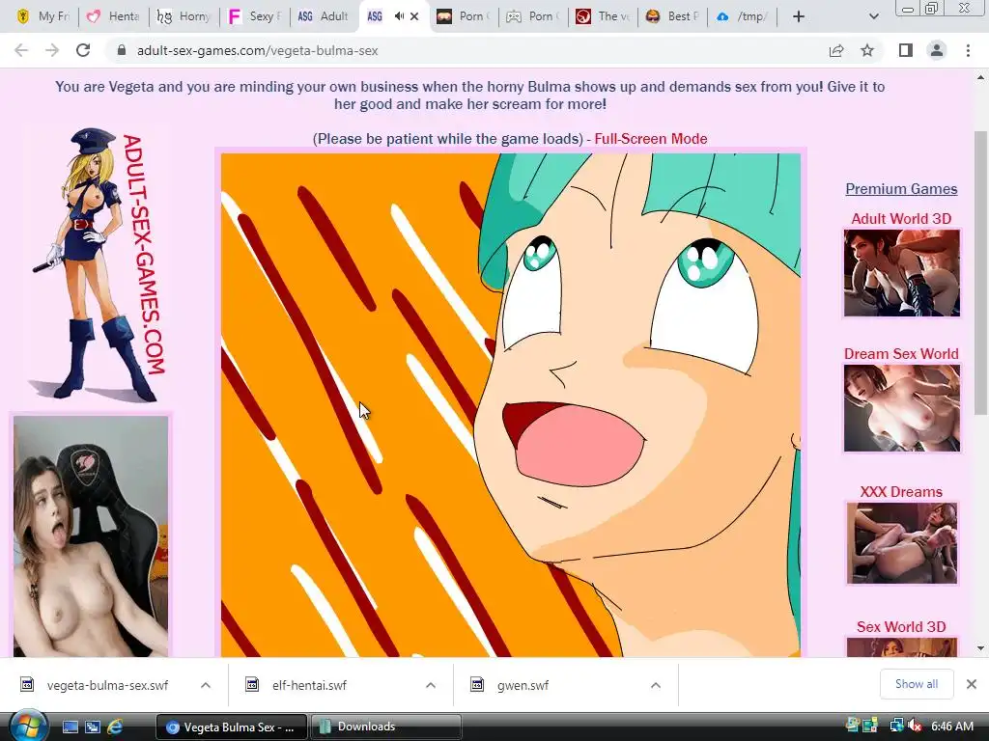The height and width of the screenshot is (741, 989).
Task: Minimize the Chrome window
Action: point(907,8)
